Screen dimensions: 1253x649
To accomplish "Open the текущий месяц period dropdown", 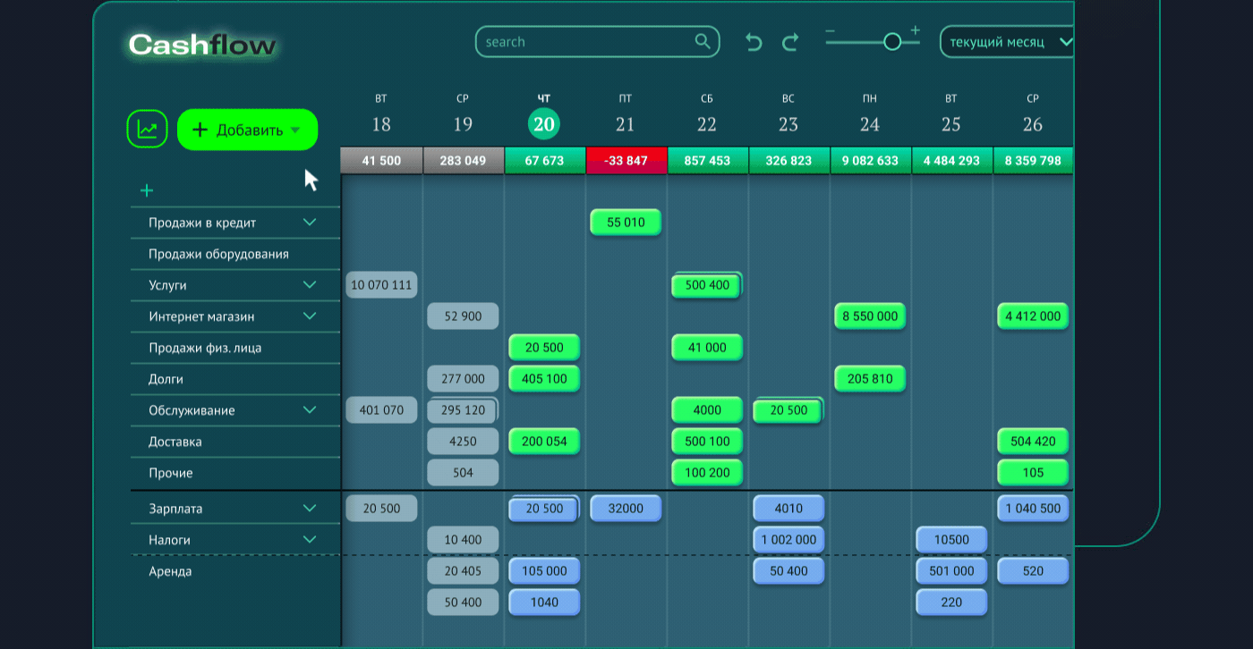I will click(1008, 42).
